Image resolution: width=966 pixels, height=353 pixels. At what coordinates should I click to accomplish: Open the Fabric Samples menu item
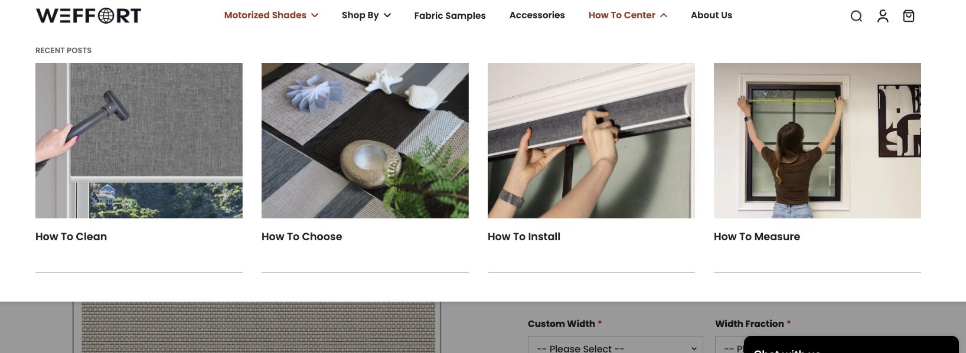click(450, 15)
